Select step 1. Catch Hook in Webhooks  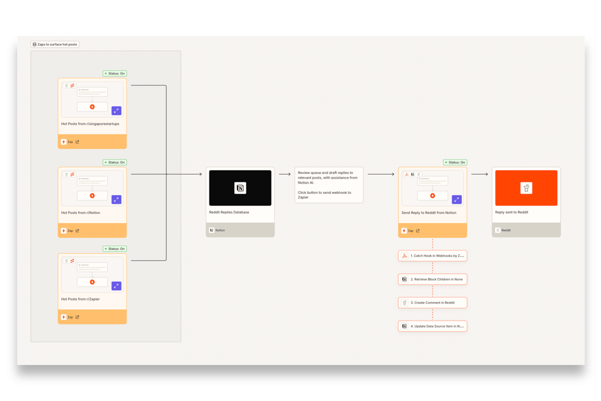click(432, 255)
